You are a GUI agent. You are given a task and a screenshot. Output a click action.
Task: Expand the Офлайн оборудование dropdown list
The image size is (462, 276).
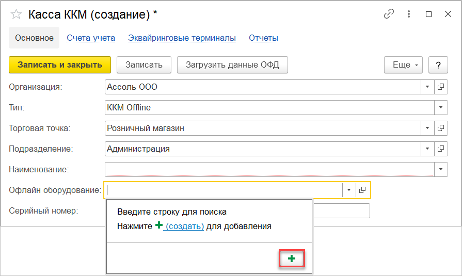[x=349, y=190]
